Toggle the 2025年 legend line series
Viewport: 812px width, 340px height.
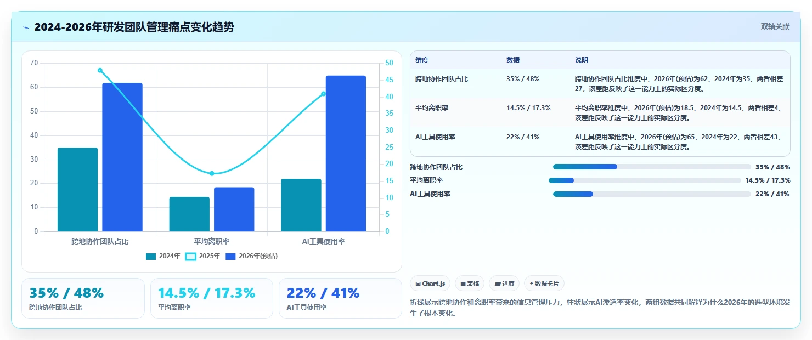202,256
